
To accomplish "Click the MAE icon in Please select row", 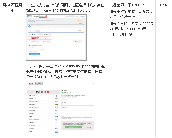I will [x=38, y=92].
